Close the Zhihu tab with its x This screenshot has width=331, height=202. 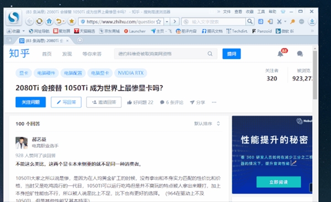pos(67,41)
